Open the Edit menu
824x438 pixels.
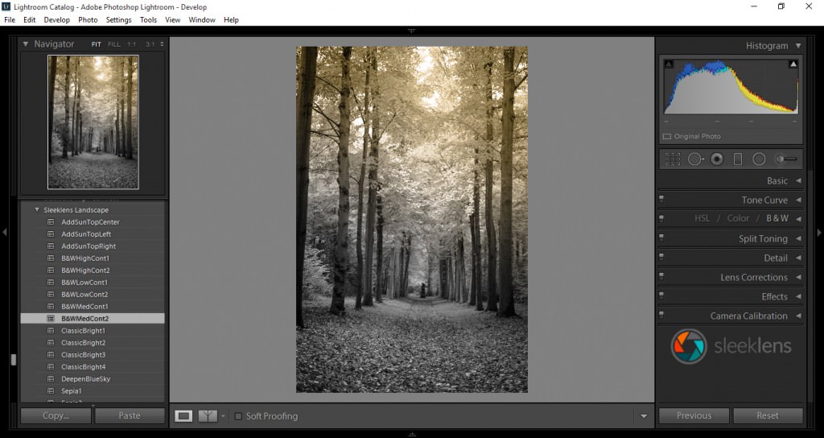pos(30,19)
